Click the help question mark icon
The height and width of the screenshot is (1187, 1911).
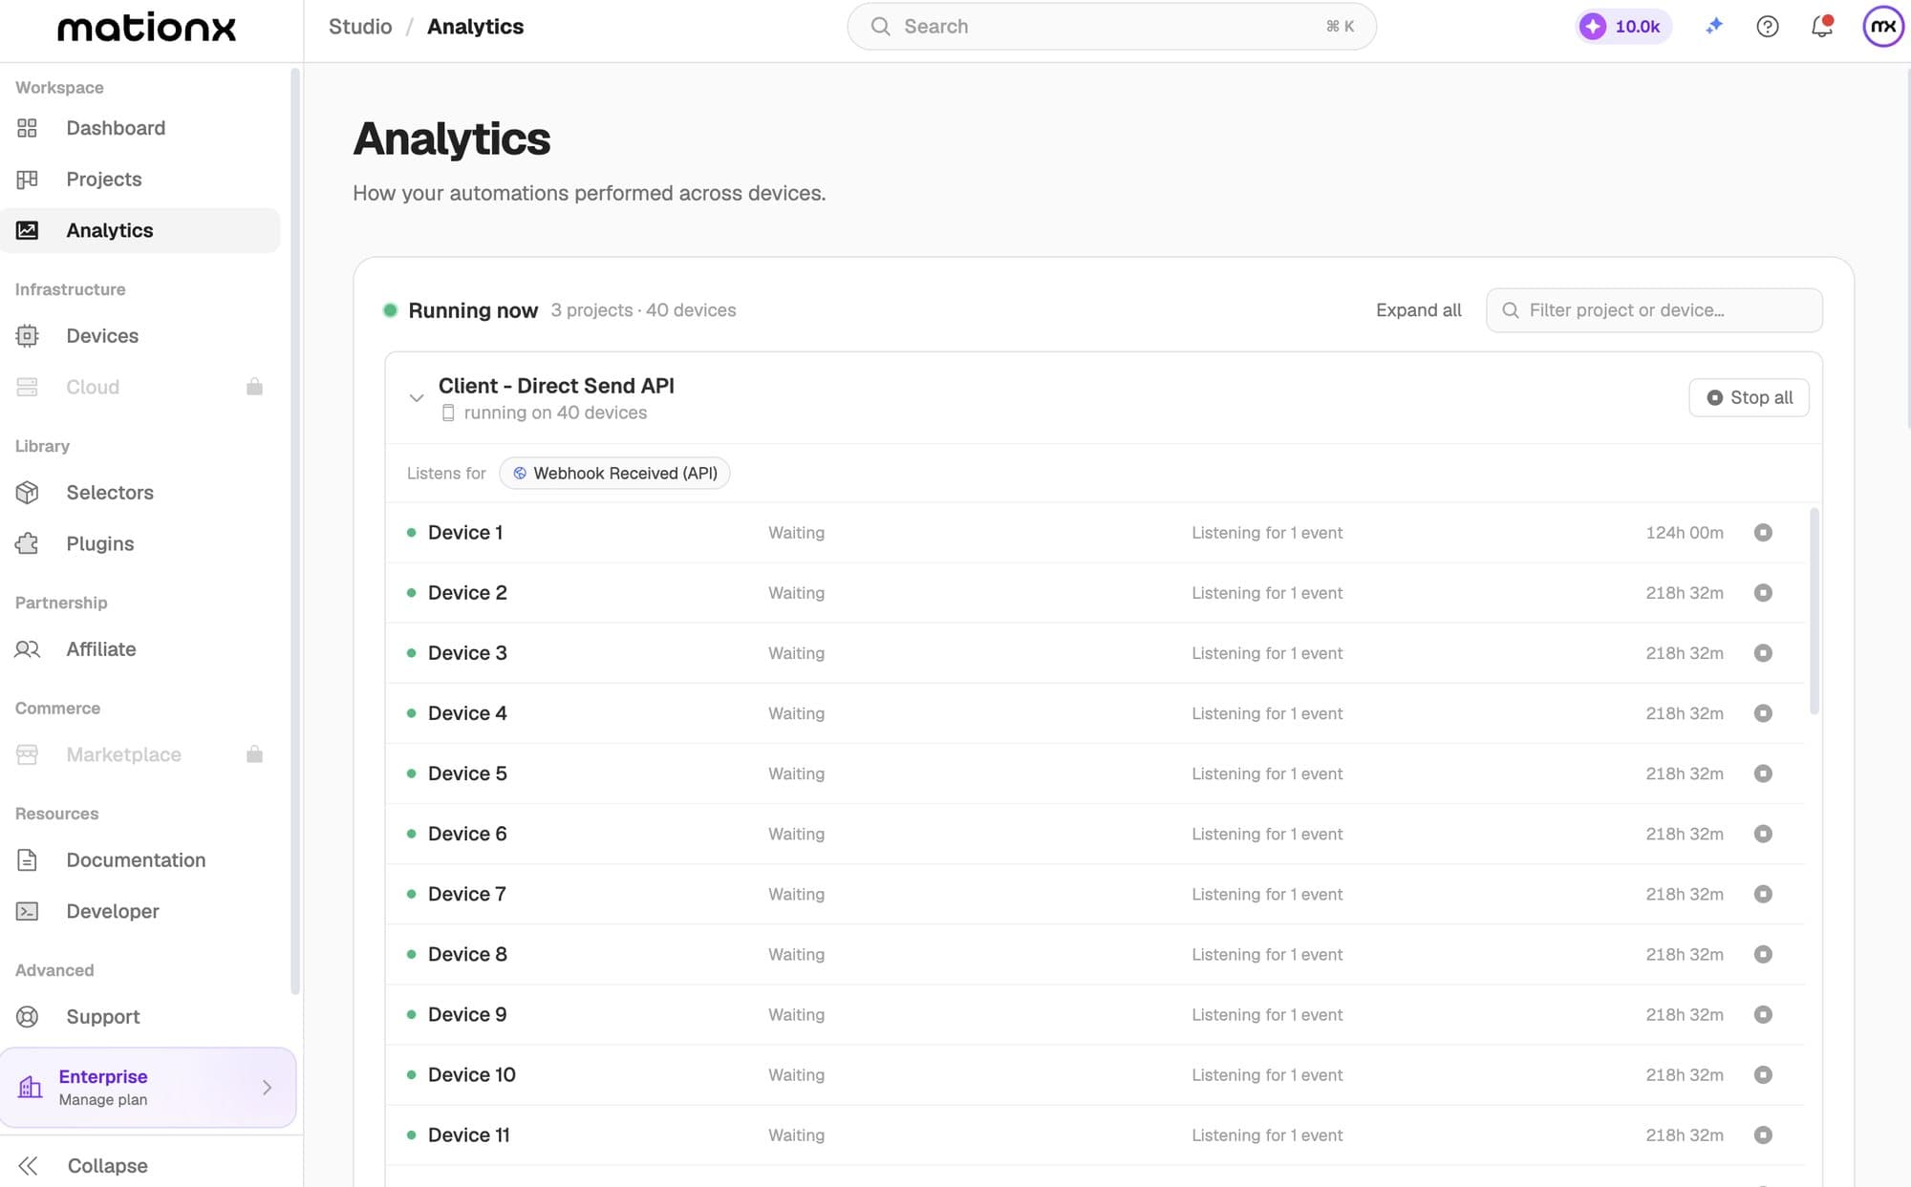1768,27
